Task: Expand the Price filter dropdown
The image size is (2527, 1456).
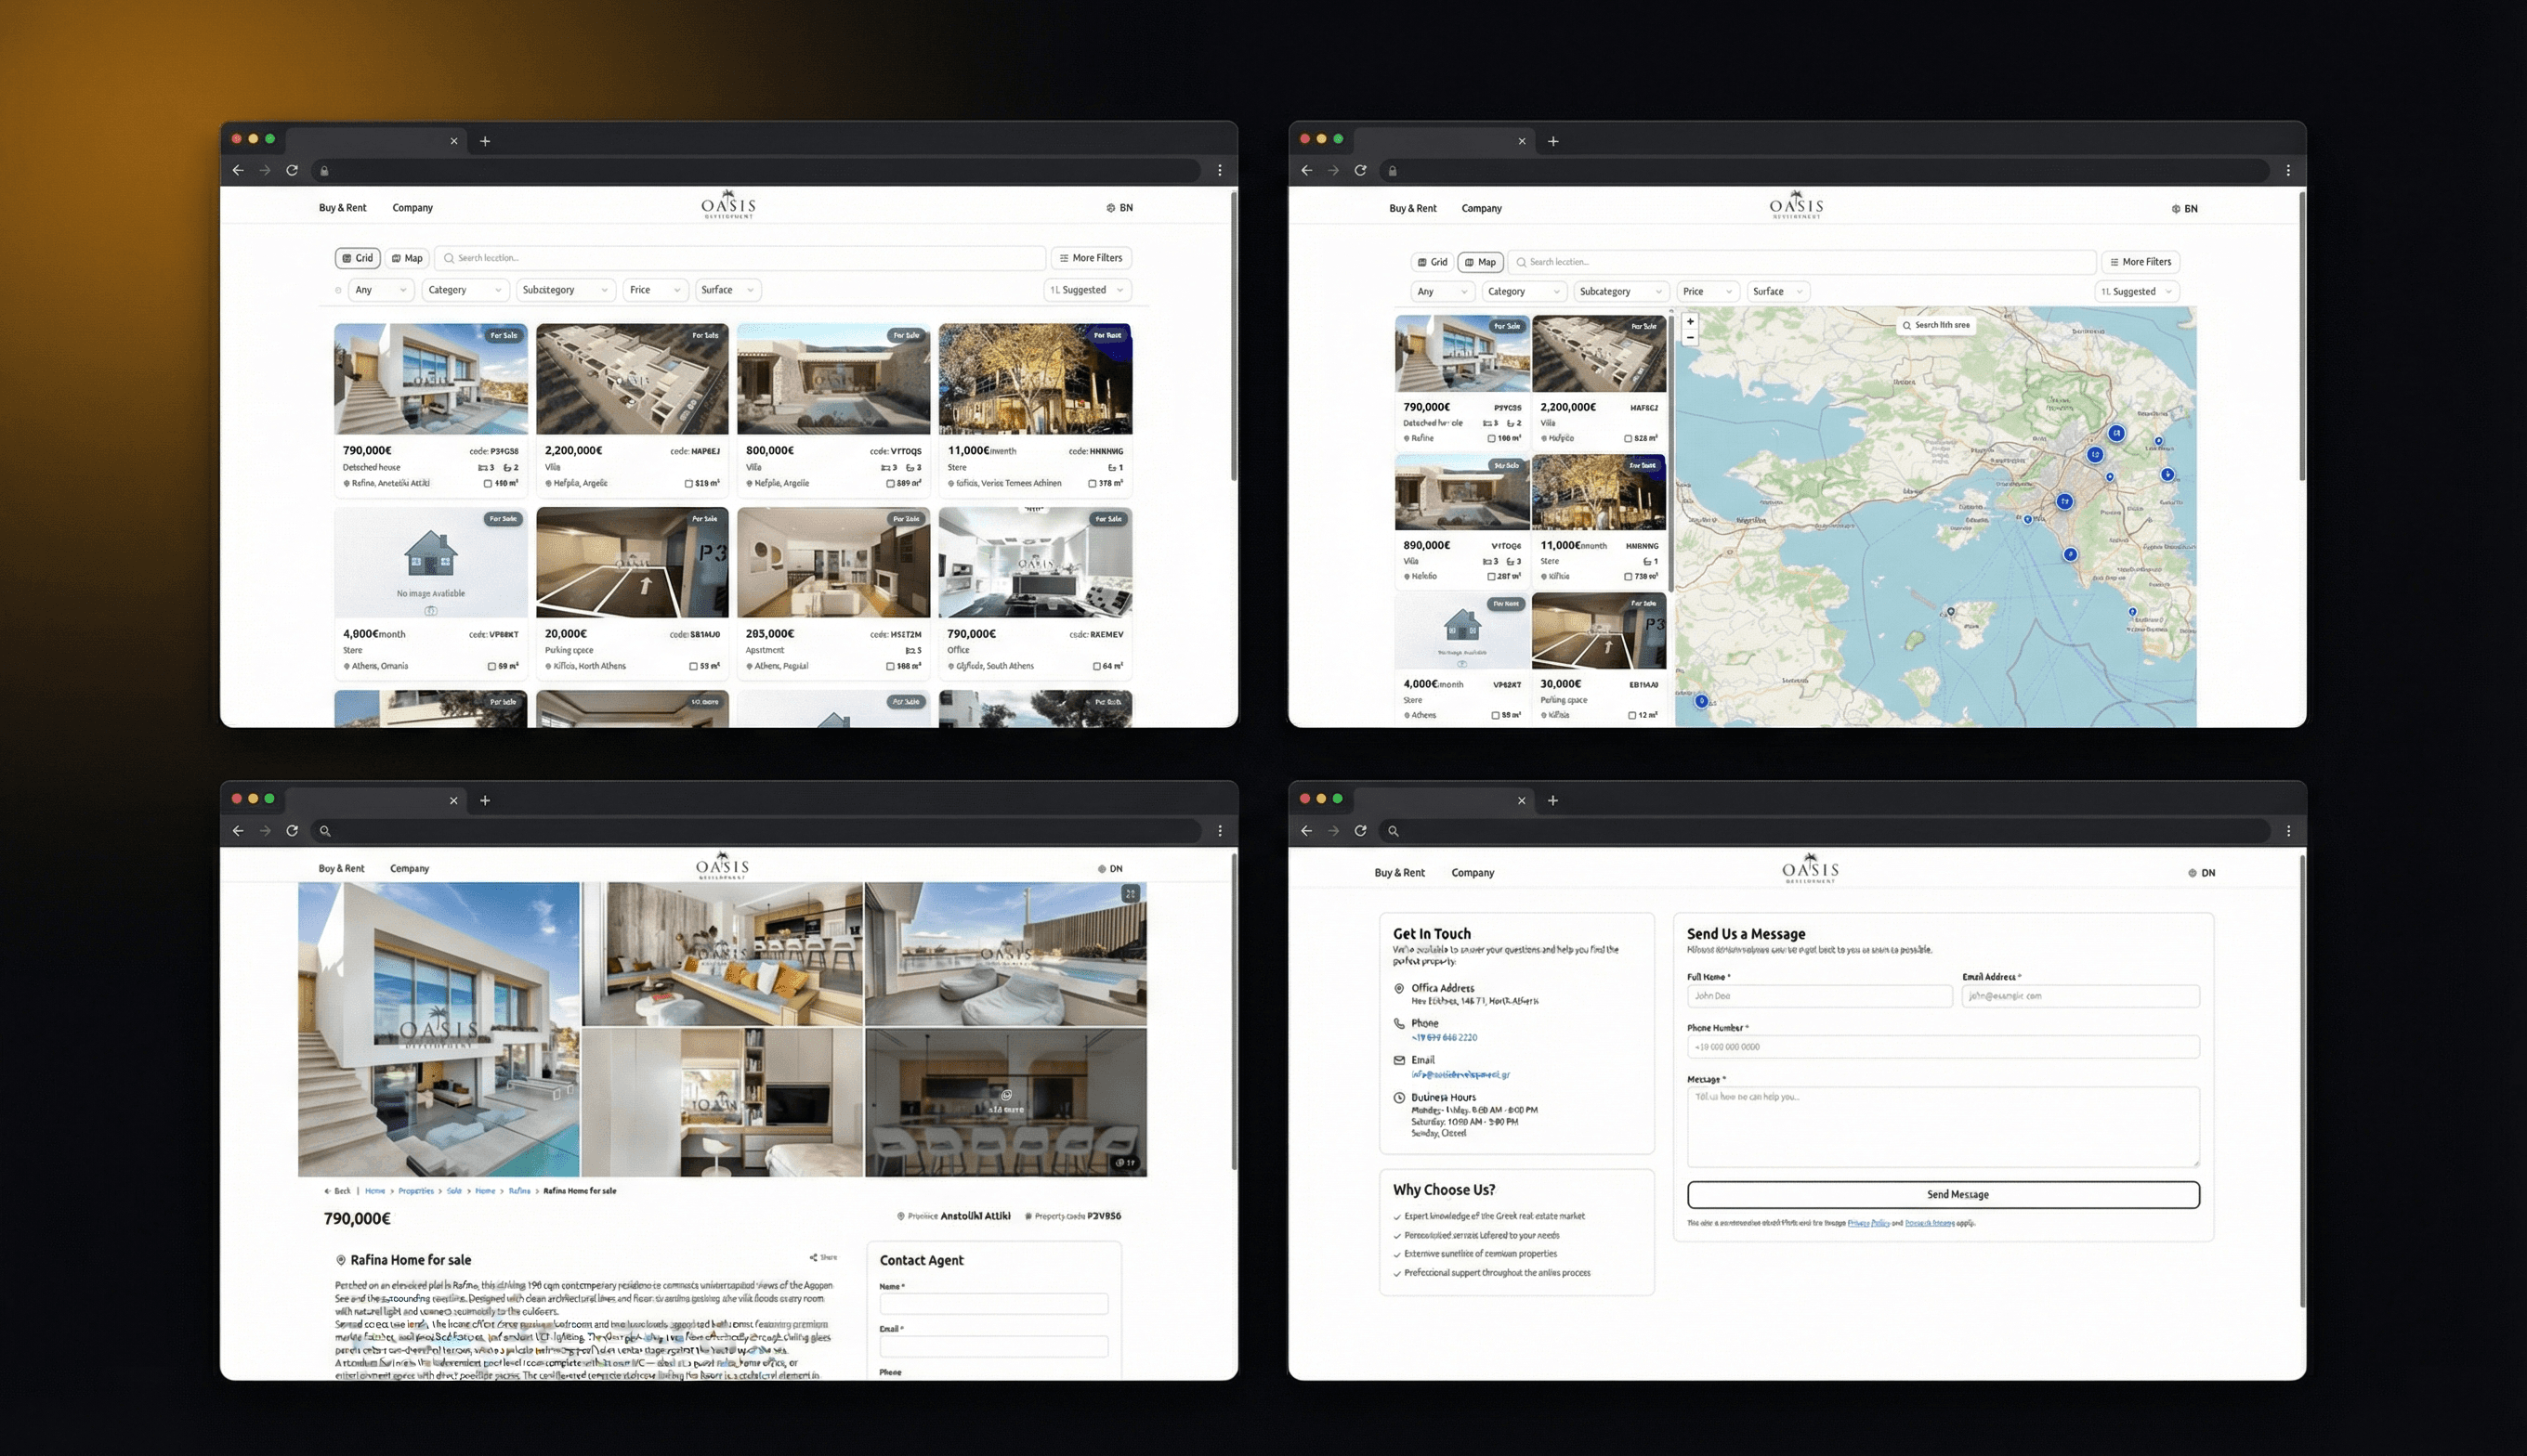Action: [x=654, y=290]
